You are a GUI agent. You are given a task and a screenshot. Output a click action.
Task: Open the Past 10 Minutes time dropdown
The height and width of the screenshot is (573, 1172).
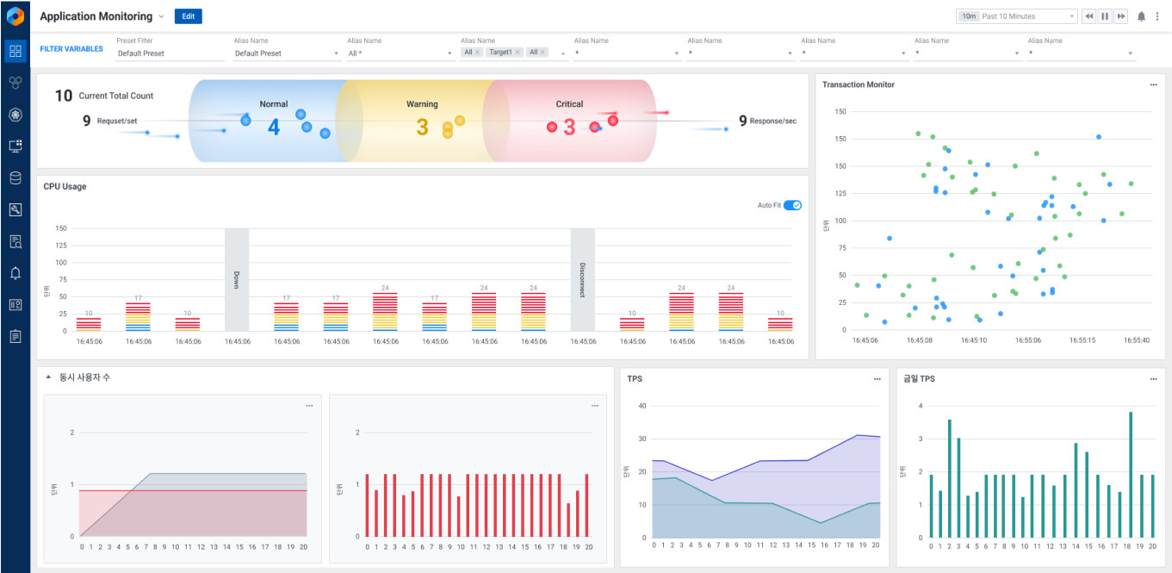1017,16
